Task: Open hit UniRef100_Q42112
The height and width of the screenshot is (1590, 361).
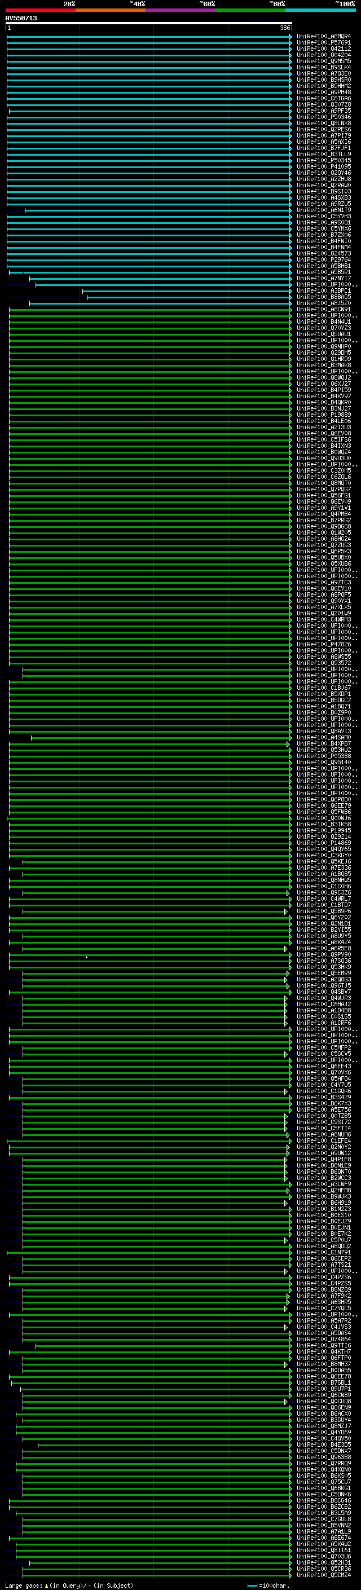Action: pos(323,49)
